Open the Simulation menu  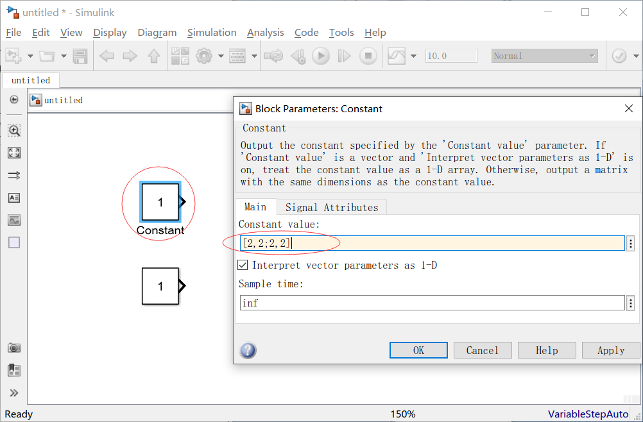pyautogui.click(x=212, y=32)
